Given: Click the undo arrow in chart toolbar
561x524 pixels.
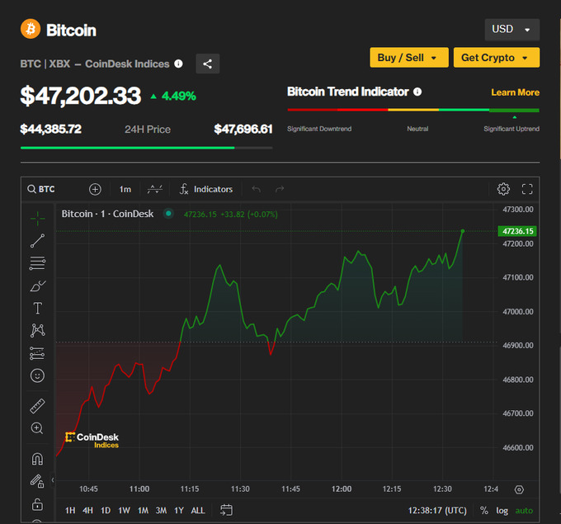Looking at the screenshot, I should [257, 189].
